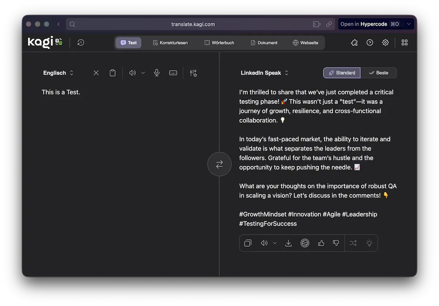The width and height of the screenshot is (439, 306).
Task: Open the virtual keyboard
Action: pyautogui.click(x=173, y=73)
